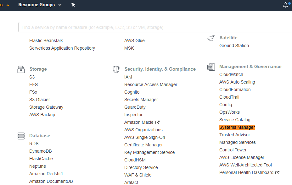
Task: Click external link icon beside Amazon Macie
Action: [x=158, y=122]
